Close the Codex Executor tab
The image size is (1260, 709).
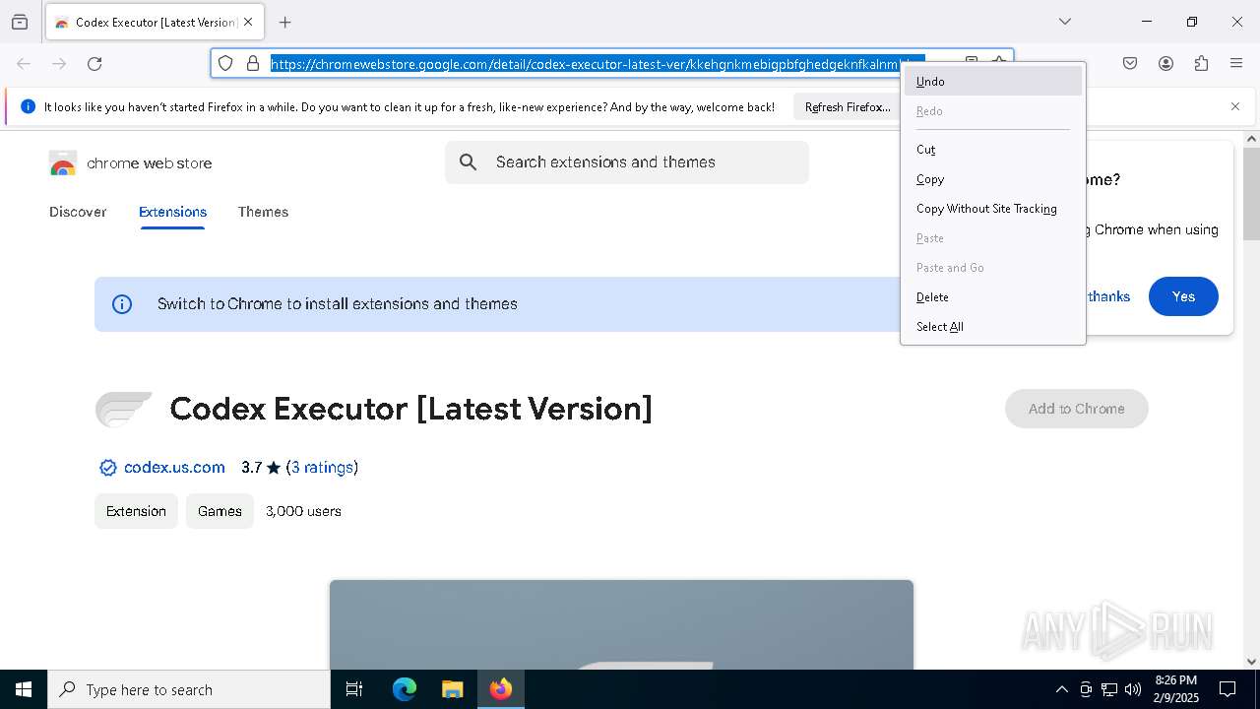pyautogui.click(x=248, y=22)
